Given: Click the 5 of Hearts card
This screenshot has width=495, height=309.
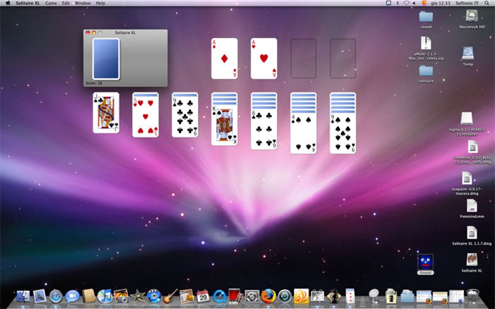Looking at the screenshot, I should tap(146, 117).
